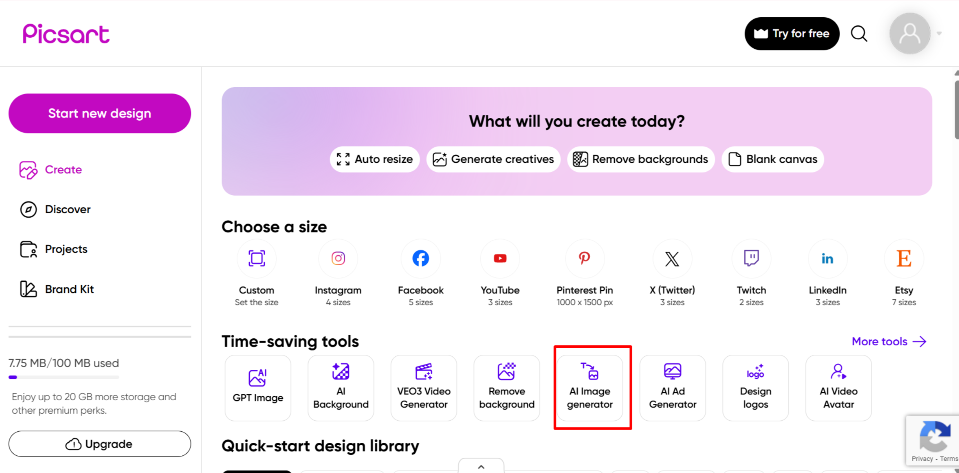This screenshot has height=473, width=959.
Task: Choose the Pinterest Pin size icon
Action: coord(584,259)
